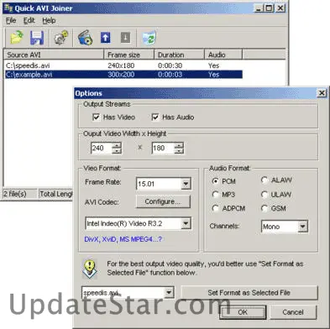Click the film reel add-video icon
This screenshot has width=330, height=329.
pos(85,38)
